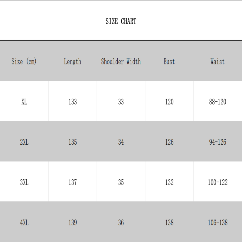This screenshot has width=242, height=242.
Task: Select the Size (cm) column header
Action: (x=24, y=61)
